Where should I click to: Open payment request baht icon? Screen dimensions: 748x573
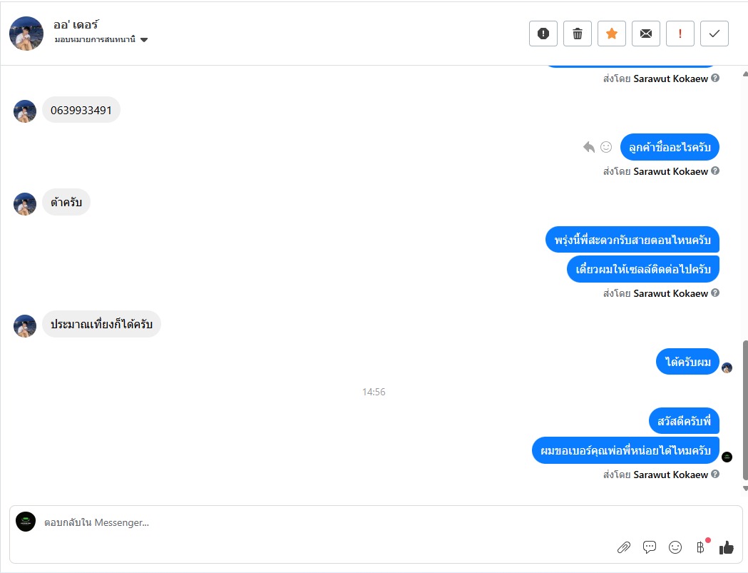click(x=700, y=547)
